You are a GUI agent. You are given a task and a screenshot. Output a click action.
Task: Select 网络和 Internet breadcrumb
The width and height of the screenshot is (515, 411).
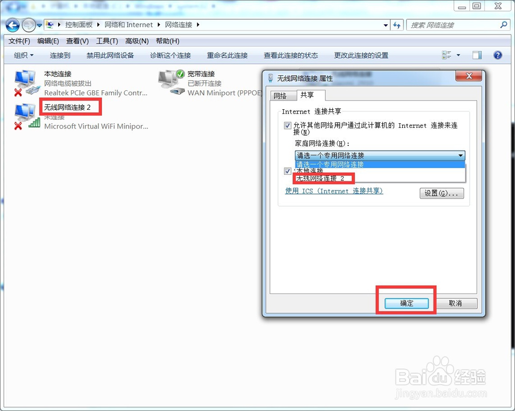click(128, 25)
